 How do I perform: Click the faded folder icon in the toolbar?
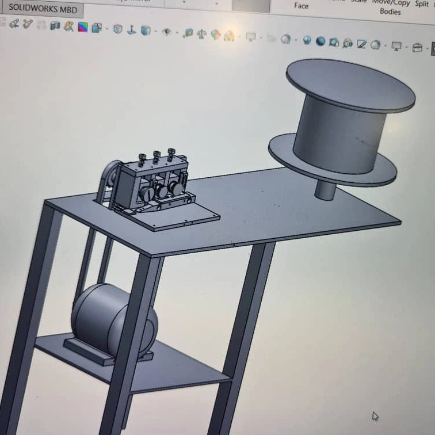(x=272, y=39)
